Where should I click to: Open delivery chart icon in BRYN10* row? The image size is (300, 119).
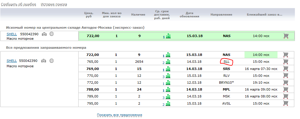pyautogui.click(x=168, y=83)
